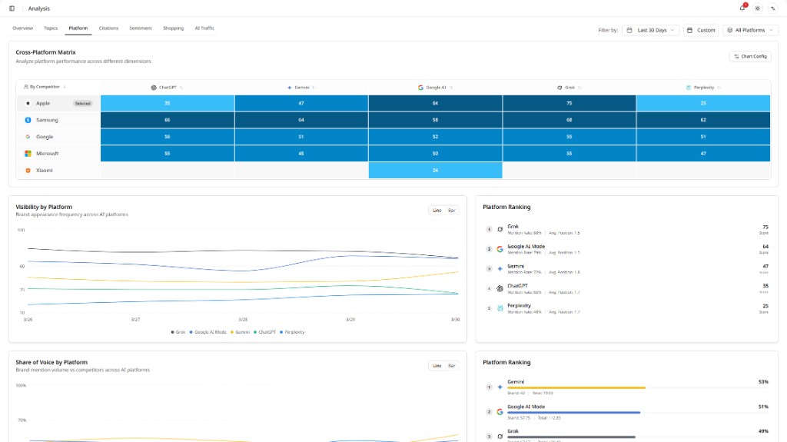Switch to the Citations tab
Image resolution: width=787 pixels, height=442 pixels.
tap(108, 28)
